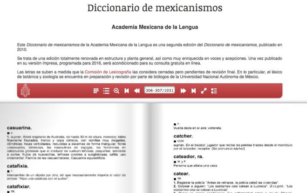Screen dimensions: 307x193
Task: Go to the previous page
Action: 137,91
